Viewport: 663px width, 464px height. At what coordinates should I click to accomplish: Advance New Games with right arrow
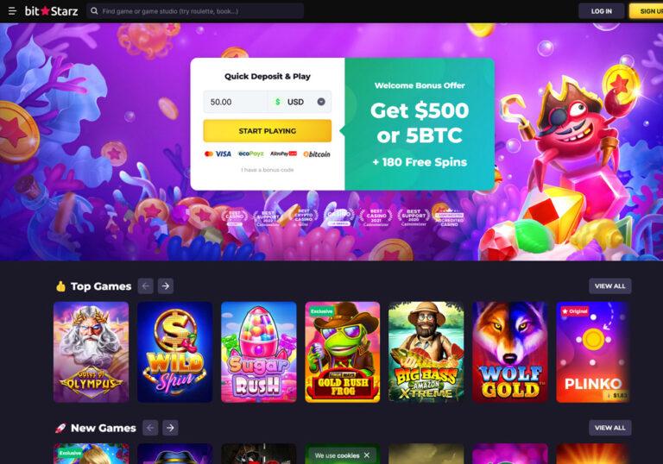click(170, 428)
